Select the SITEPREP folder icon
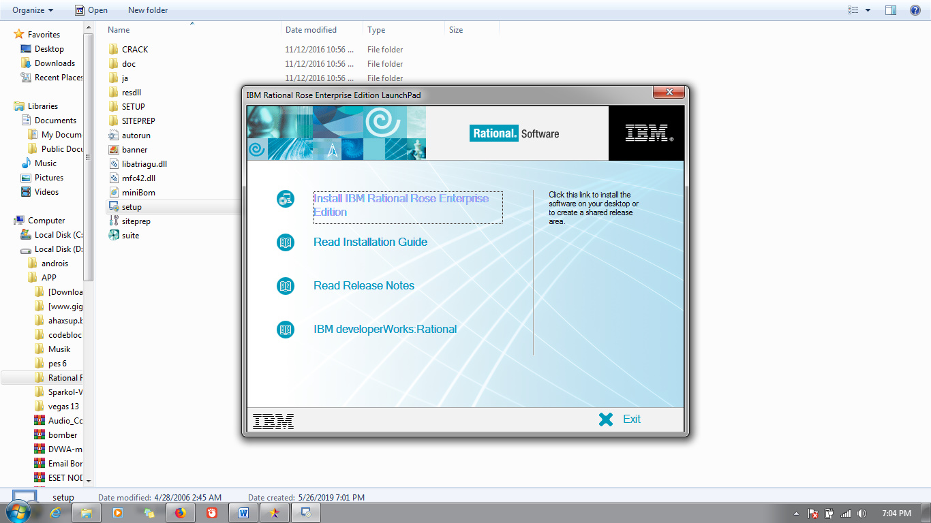This screenshot has width=931, height=523. coord(114,121)
